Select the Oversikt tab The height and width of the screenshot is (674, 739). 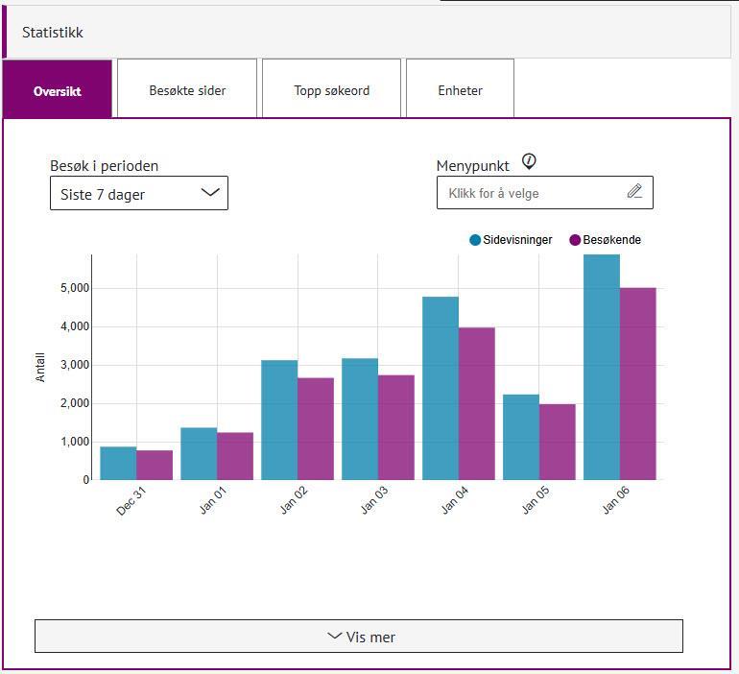(58, 90)
